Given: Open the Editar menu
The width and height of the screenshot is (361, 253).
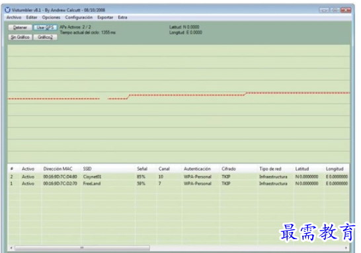Looking at the screenshot, I should 32,17.
